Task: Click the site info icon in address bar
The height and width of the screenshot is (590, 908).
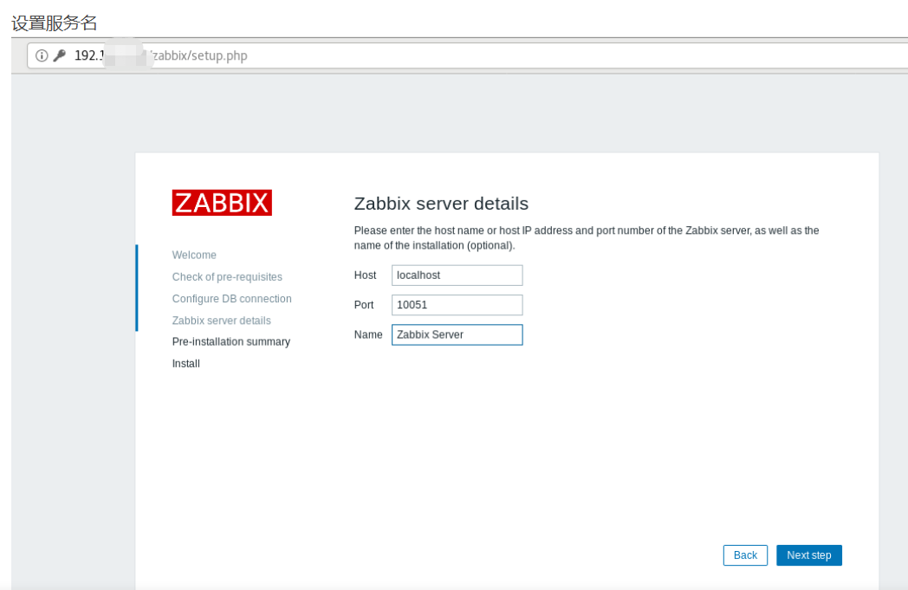Action: pyautogui.click(x=42, y=55)
